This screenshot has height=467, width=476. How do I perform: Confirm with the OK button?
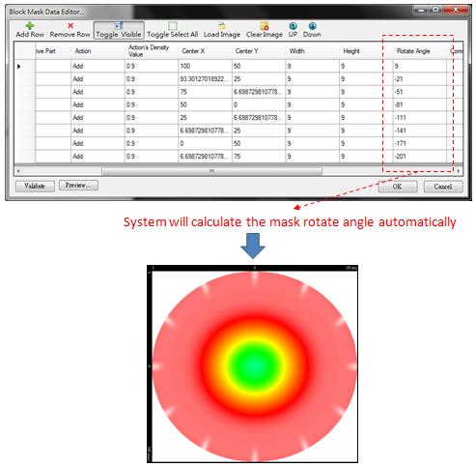point(398,187)
